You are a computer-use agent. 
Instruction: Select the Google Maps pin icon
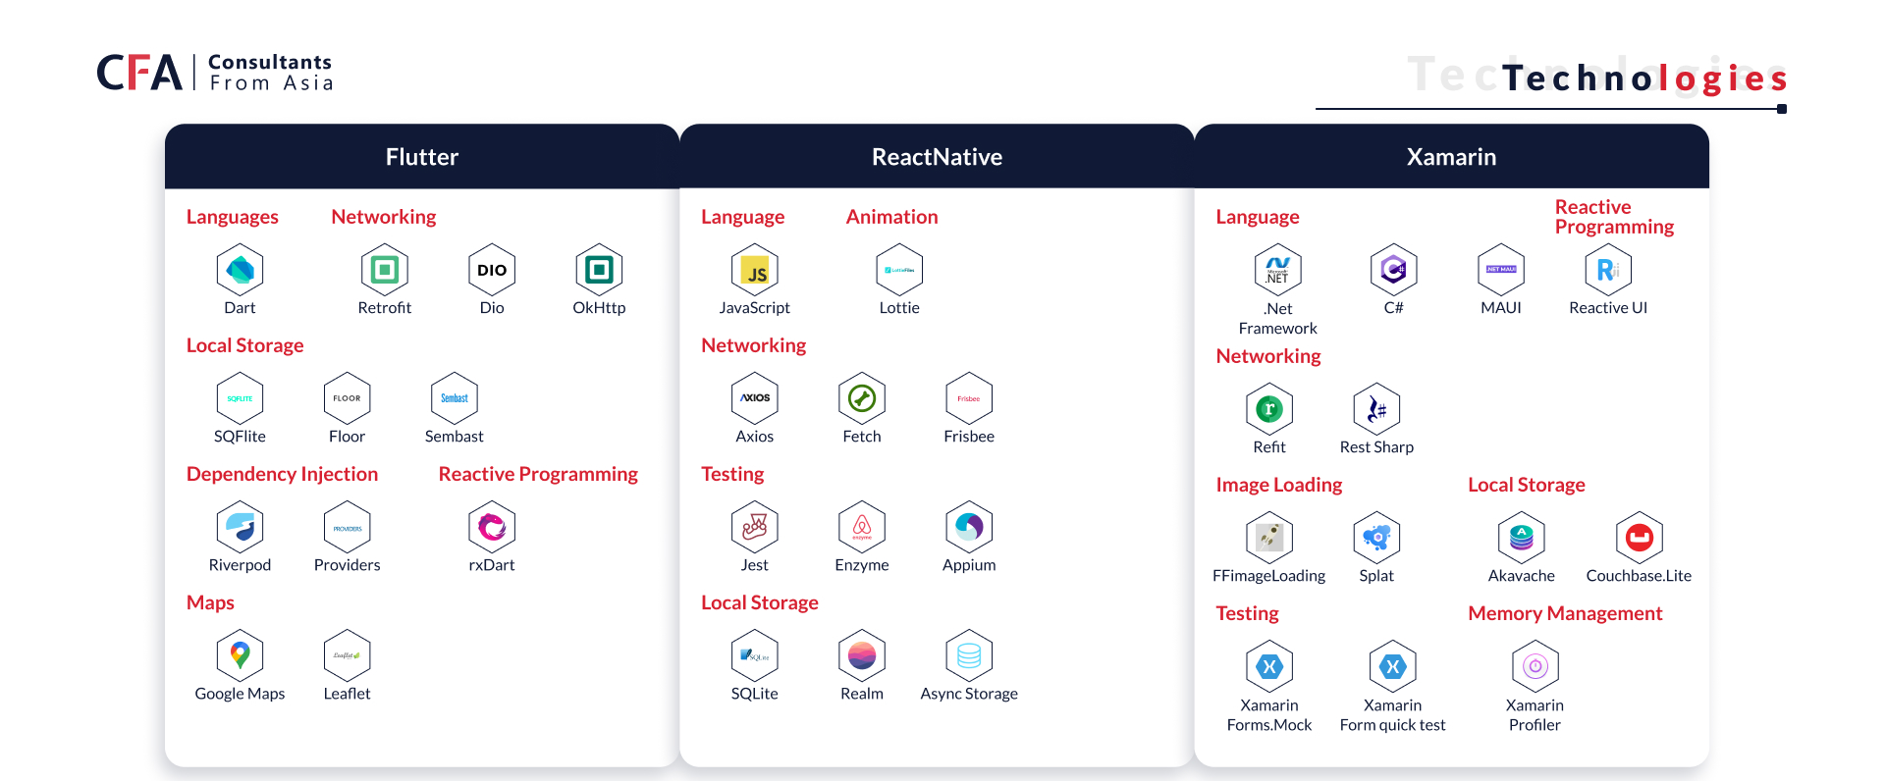(240, 655)
